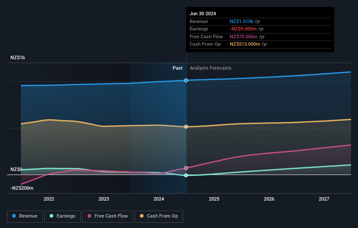Image resolution: width=358 pixels, height=228 pixels.
Task: Click the NZ$1.010b revenue value
Action: point(242,21)
